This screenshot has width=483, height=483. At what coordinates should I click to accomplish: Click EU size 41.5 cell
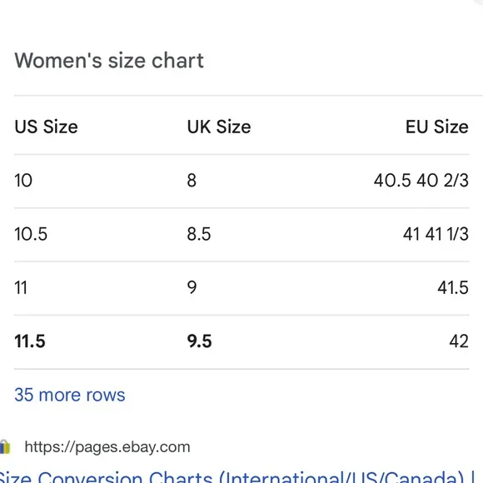coord(453,287)
